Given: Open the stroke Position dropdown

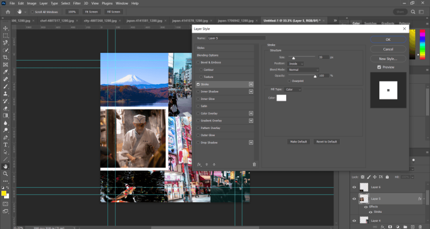Looking at the screenshot, I should (x=296, y=64).
